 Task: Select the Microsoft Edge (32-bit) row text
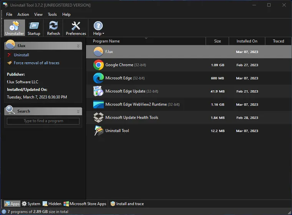point(125,78)
